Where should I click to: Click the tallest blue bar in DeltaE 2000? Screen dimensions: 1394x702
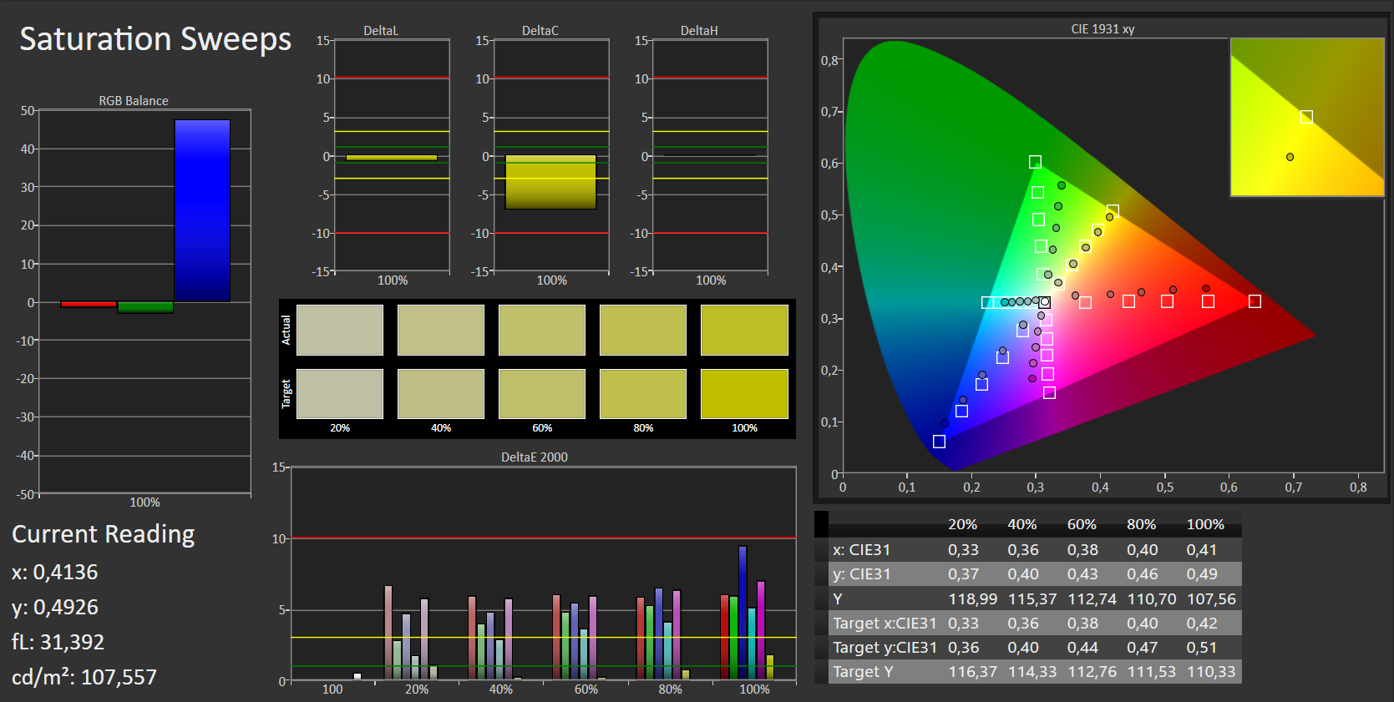point(743,612)
